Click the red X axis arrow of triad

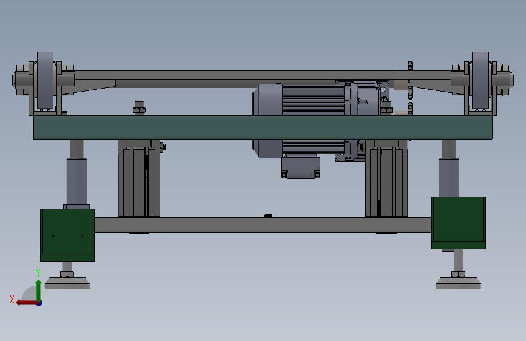click(26, 303)
